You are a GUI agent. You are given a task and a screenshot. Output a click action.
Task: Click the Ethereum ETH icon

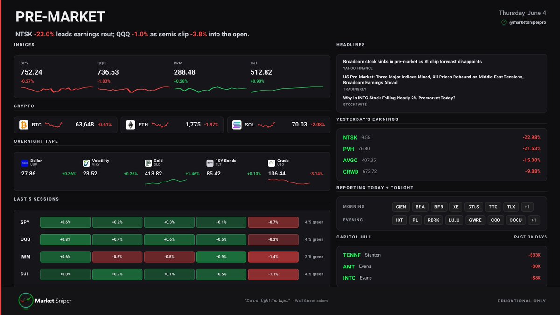point(130,125)
